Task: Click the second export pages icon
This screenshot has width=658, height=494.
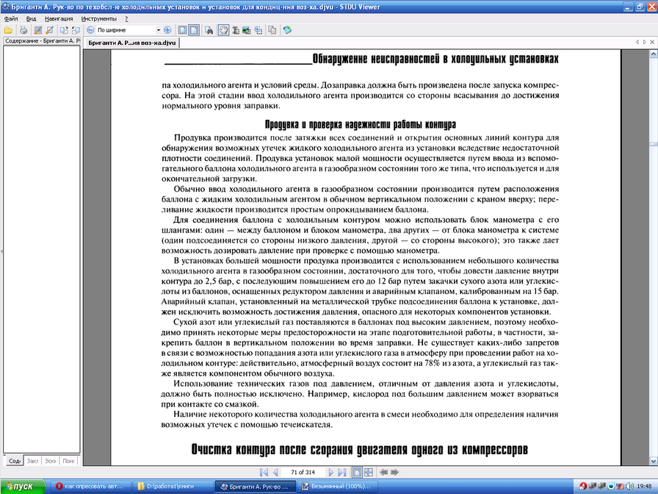Action: click(x=76, y=30)
